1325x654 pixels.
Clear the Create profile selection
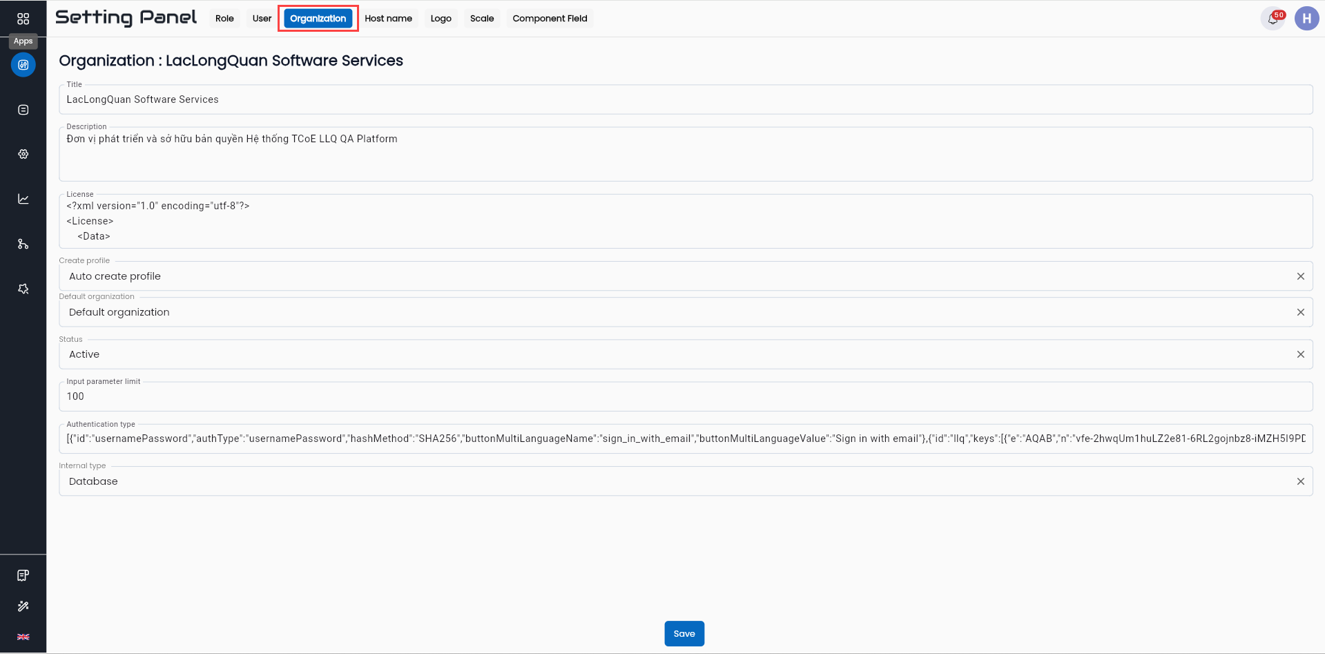[x=1300, y=276]
